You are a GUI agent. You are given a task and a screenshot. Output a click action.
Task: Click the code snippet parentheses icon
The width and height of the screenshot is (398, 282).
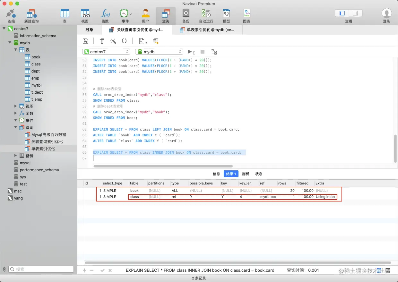124,41
